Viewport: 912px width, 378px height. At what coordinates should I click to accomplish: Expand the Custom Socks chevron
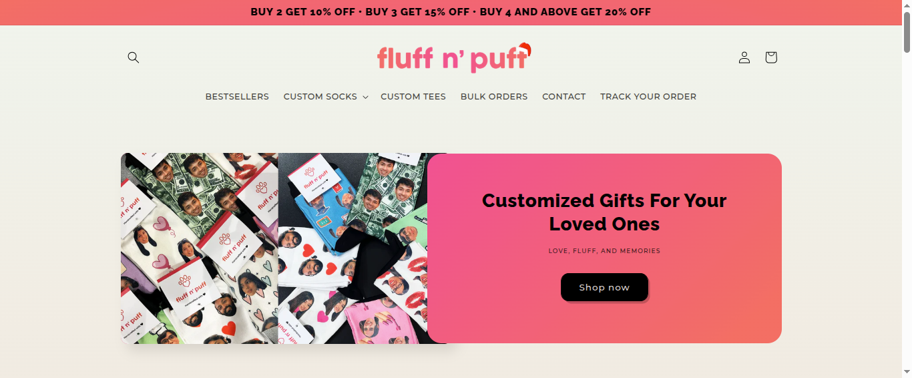[x=365, y=98]
